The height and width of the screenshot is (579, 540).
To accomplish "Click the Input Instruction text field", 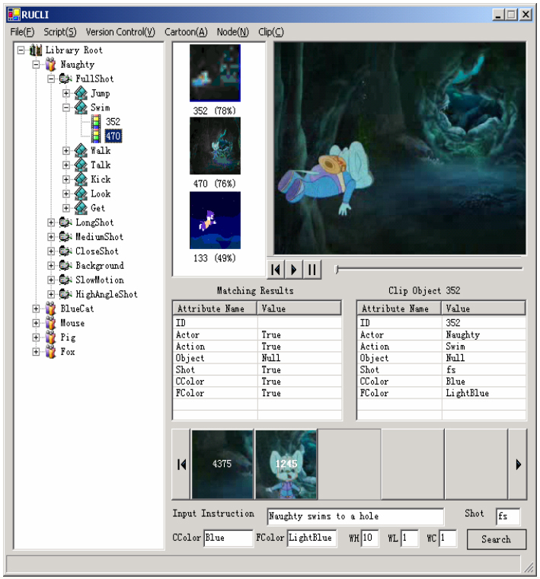I will 356,517.
